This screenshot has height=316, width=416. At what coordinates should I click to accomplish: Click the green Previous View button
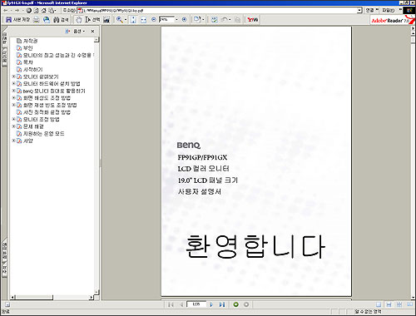click(235, 304)
